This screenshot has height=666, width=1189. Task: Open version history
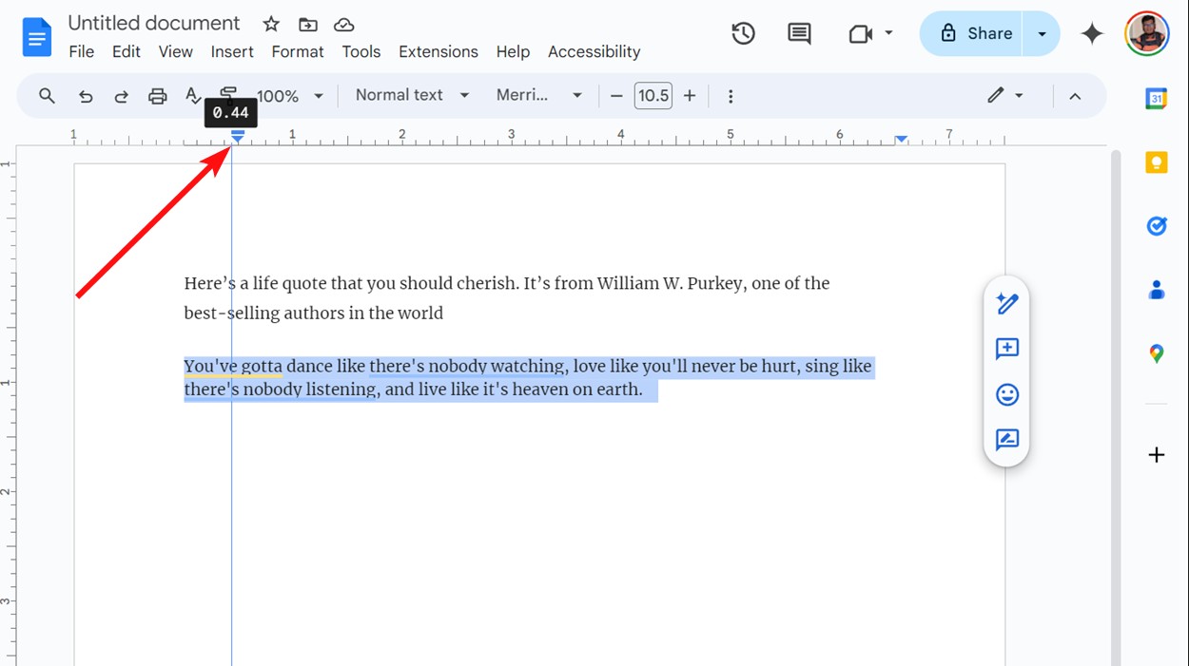(x=743, y=32)
